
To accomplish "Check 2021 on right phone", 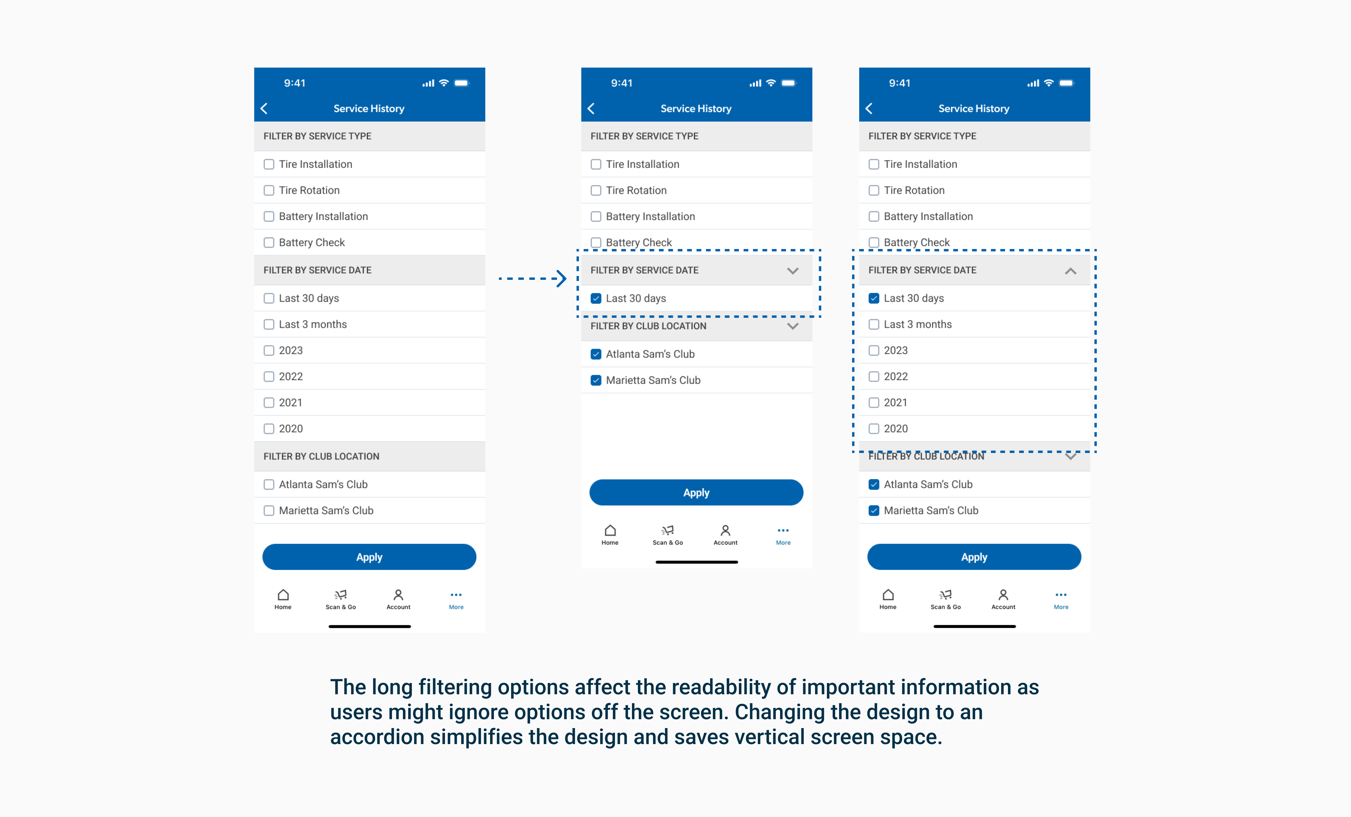I will point(874,403).
